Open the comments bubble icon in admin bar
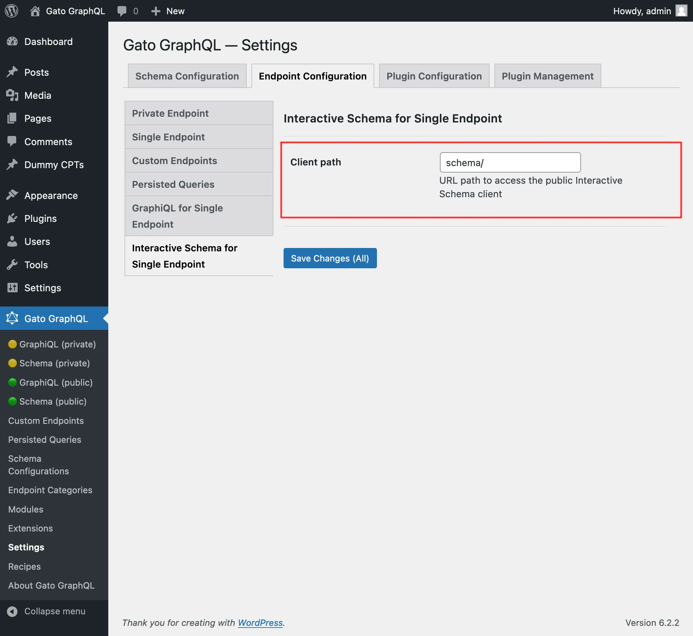The width and height of the screenshot is (693, 636). [x=121, y=11]
